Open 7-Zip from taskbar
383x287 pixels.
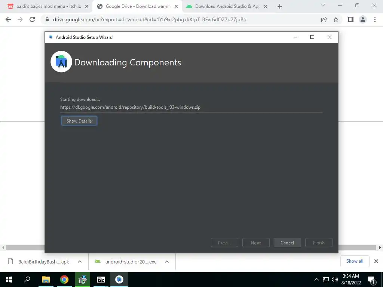coord(101,280)
